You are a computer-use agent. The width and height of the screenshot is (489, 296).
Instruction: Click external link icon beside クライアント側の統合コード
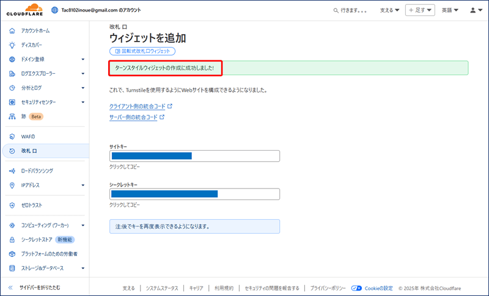tap(170, 106)
